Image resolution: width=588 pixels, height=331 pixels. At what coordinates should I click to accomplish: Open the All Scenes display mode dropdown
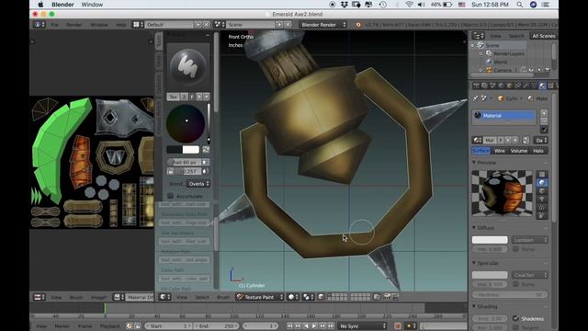point(544,36)
